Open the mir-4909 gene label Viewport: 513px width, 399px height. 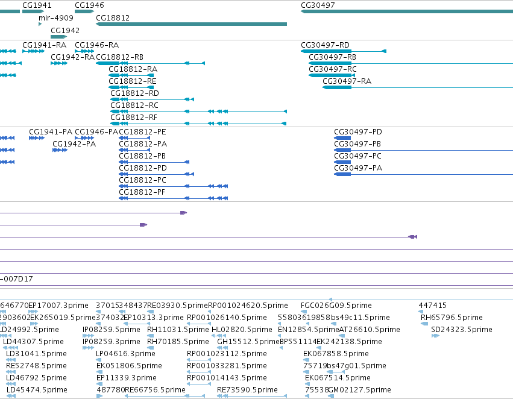(56, 17)
